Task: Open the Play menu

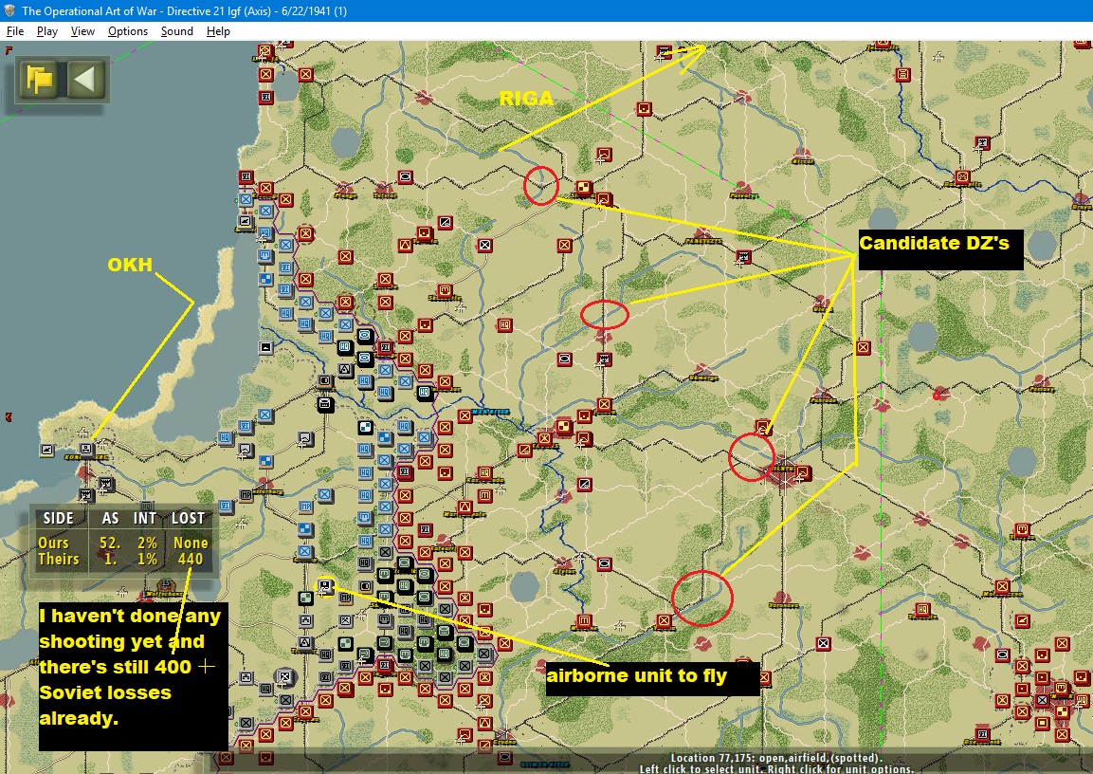Action: 46,31
